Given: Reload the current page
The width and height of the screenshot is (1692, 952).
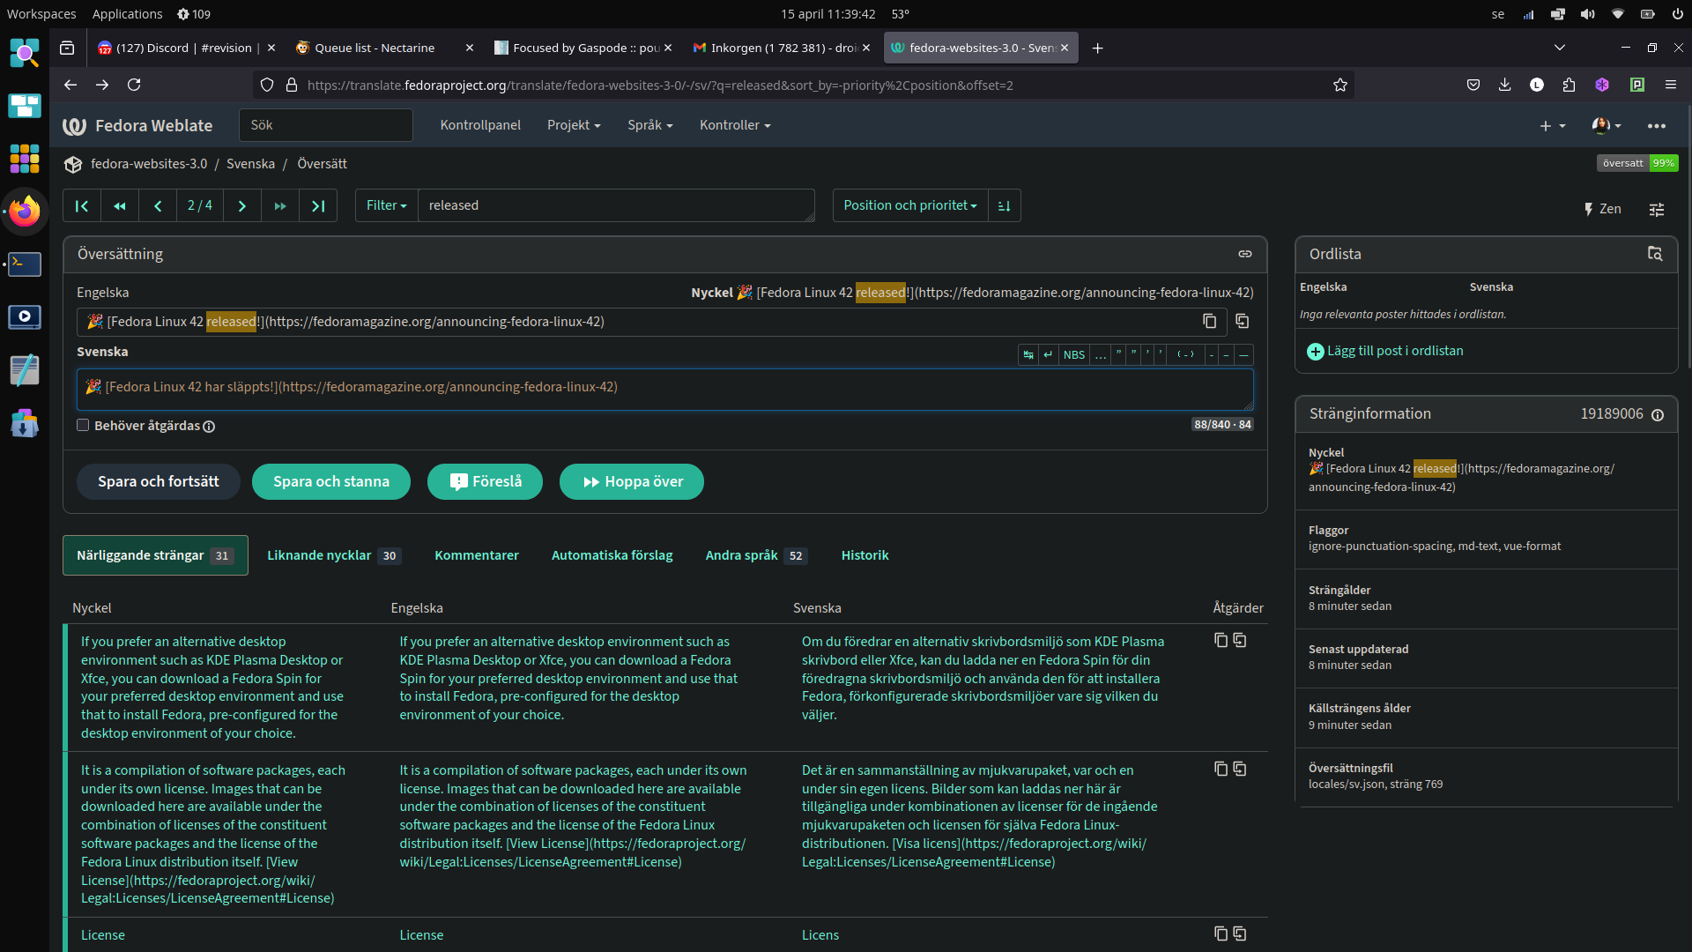Looking at the screenshot, I should coord(134,85).
